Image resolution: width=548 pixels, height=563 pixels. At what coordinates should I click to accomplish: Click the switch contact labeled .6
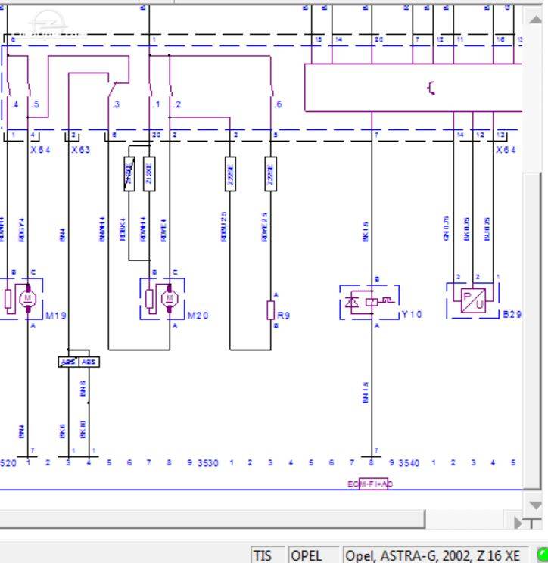tap(272, 89)
